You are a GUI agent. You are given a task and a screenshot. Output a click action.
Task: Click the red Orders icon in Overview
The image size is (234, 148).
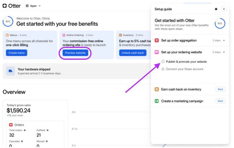pyautogui.click(x=11, y=125)
